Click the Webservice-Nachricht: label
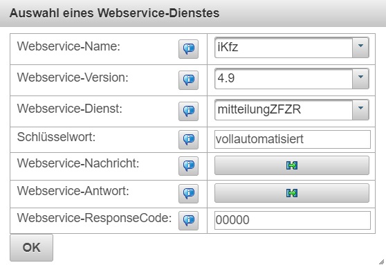 point(78,163)
